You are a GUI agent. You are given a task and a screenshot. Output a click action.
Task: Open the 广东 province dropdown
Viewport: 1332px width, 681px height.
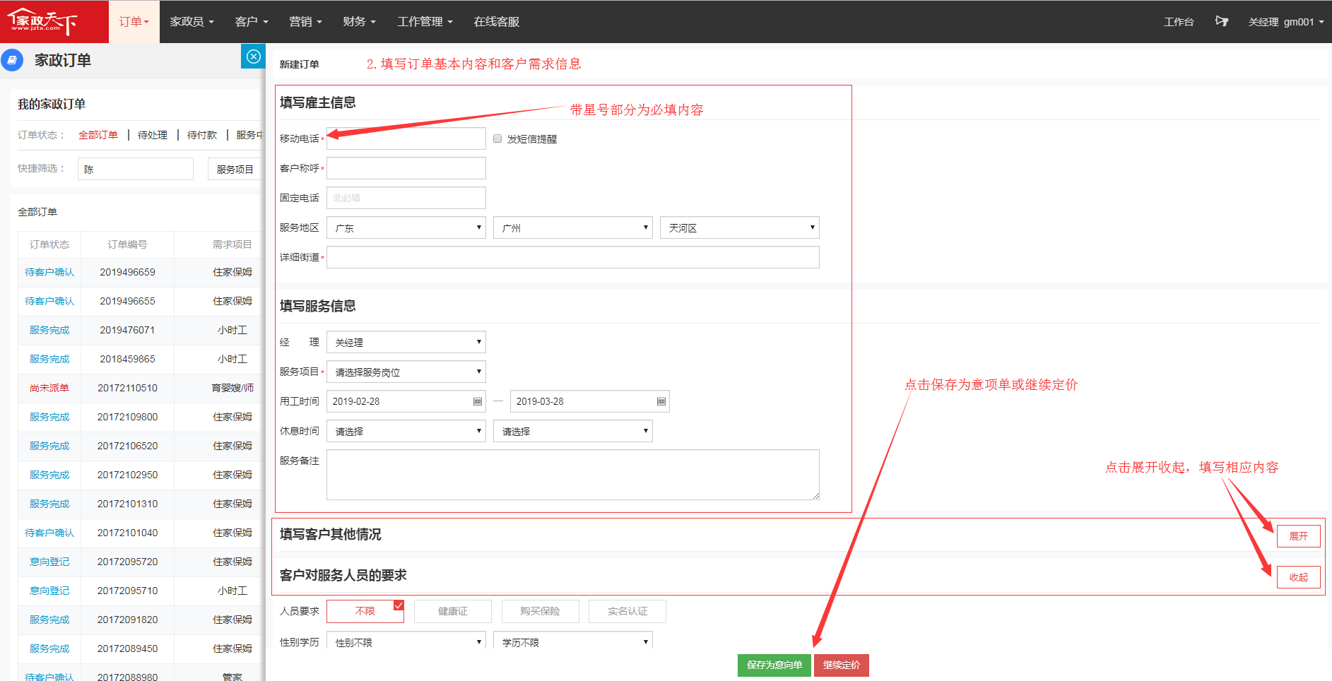pyautogui.click(x=406, y=227)
